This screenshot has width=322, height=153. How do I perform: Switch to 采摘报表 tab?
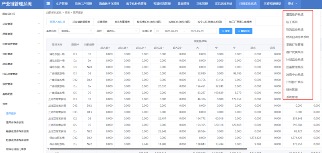pos(102,22)
